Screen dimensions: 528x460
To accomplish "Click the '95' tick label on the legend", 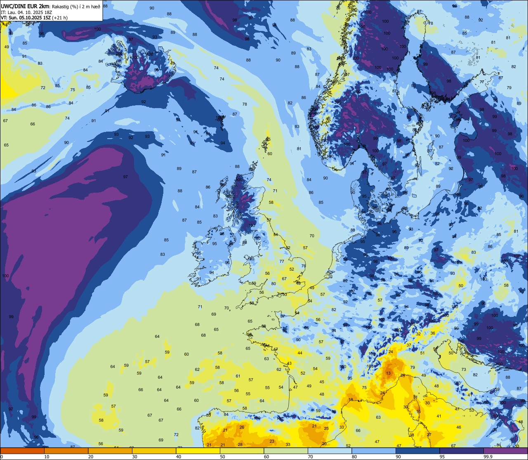I will coord(442,457).
